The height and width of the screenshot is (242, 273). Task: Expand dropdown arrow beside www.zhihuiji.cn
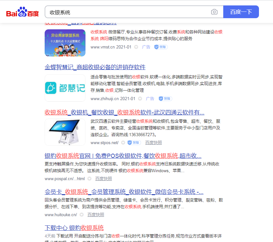[140, 99]
